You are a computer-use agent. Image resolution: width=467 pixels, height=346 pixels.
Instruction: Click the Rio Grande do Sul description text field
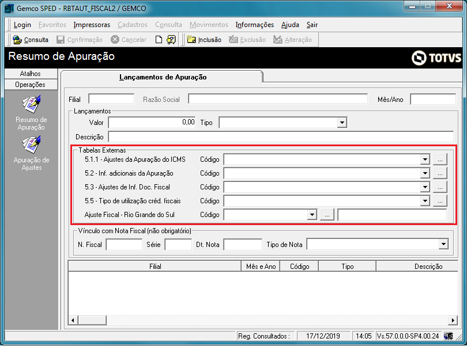(392, 215)
